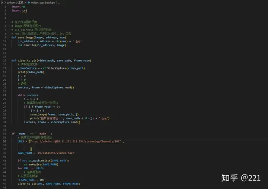
Task: Click the 'j = 0' assignment
Action: click(x=22, y=76)
